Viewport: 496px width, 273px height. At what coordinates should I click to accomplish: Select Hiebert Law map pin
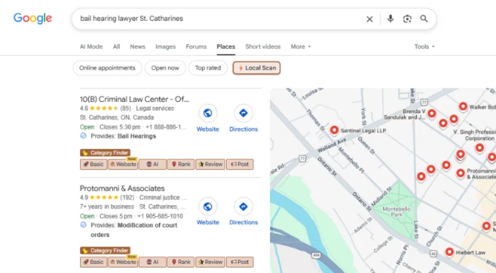tap(449, 252)
